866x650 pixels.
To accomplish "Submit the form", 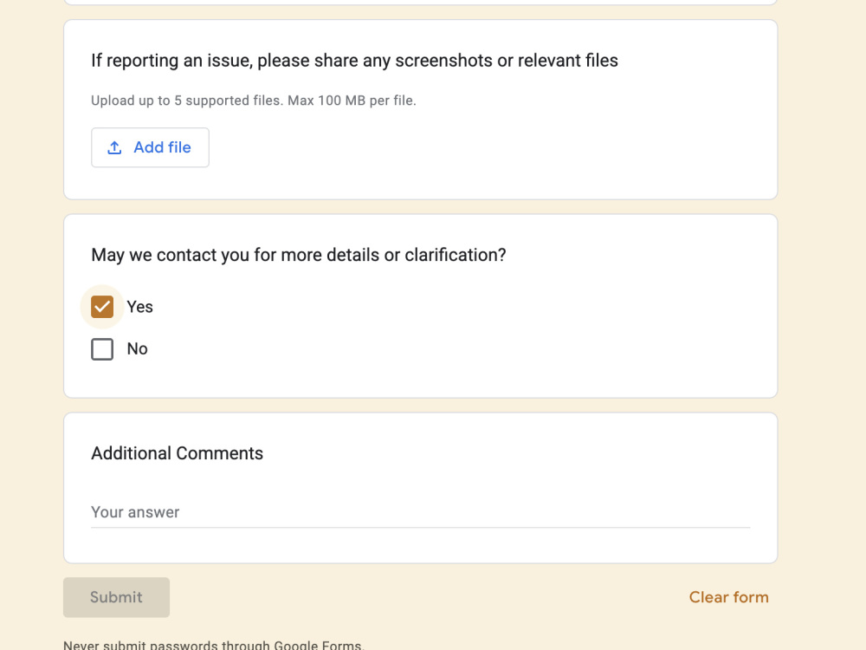I will coord(117,597).
